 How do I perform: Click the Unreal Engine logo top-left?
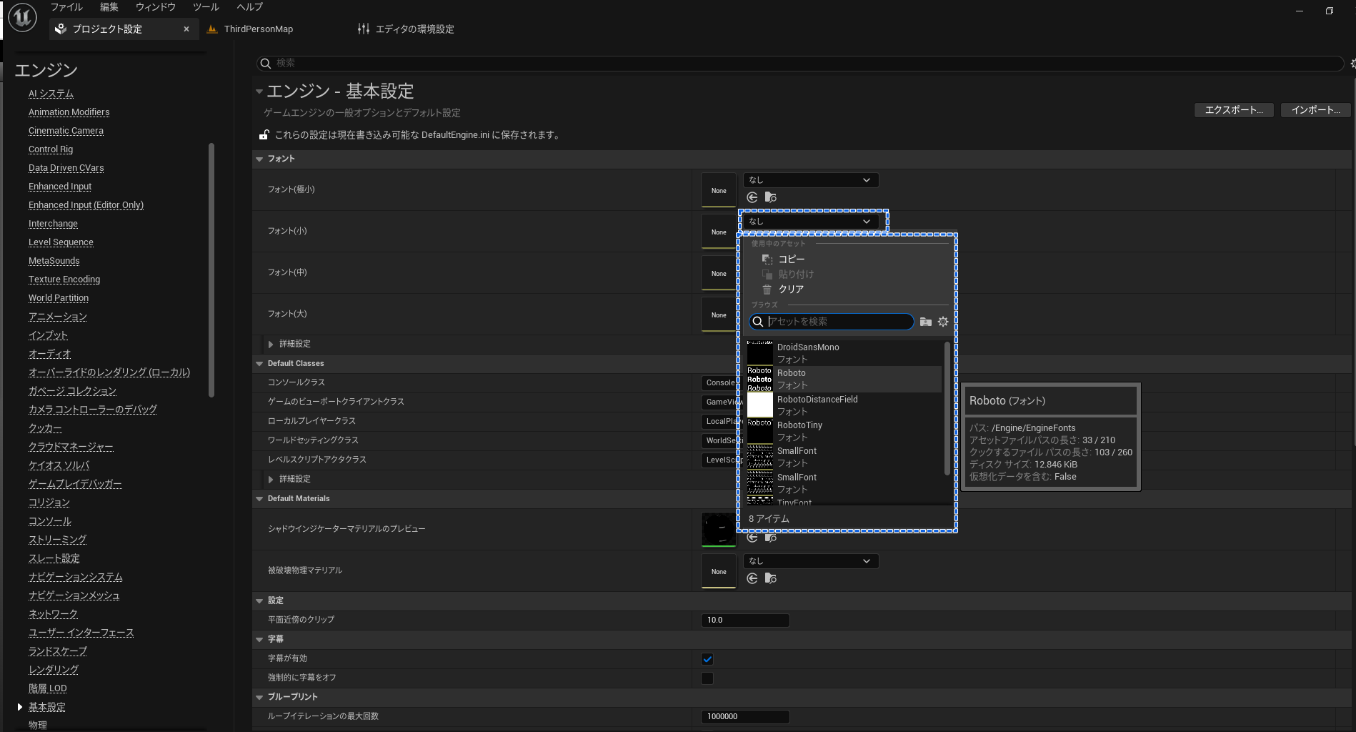[x=21, y=17]
